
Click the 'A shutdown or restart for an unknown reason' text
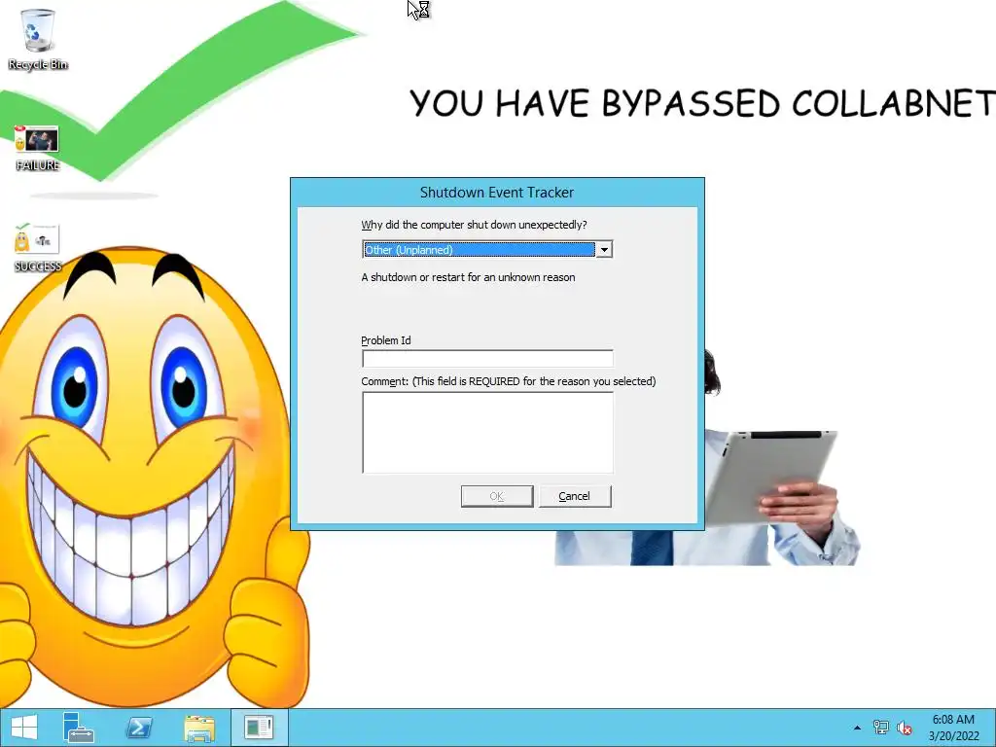pos(468,277)
